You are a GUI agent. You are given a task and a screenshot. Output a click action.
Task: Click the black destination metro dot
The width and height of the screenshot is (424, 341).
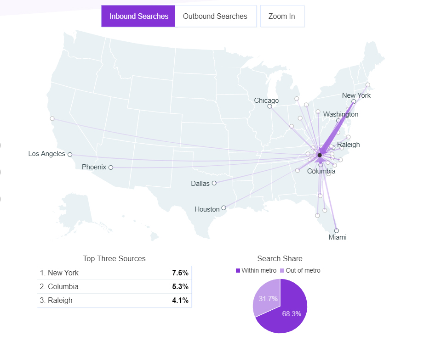pyautogui.click(x=320, y=155)
